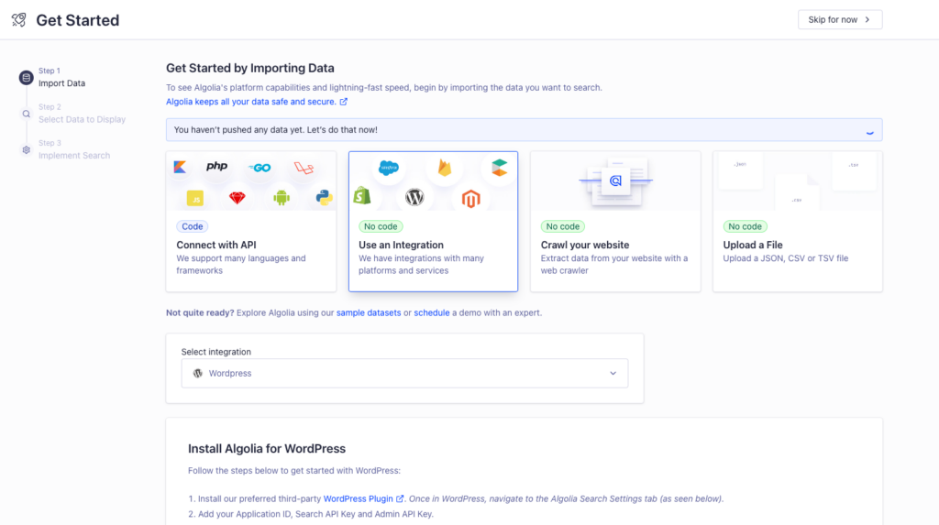Click the green-orange layered integration logo
939x525 pixels.
click(x=500, y=168)
